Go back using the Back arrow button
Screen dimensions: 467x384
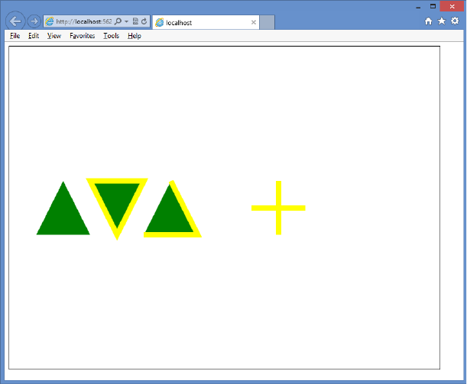tap(15, 21)
